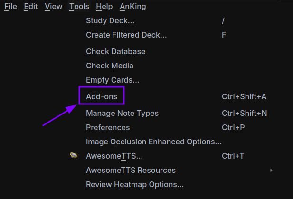Expand the AwesomeTTS Resources submenu arrow
Image resolution: width=293 pixels, height=199 pixels.
point(271,170)
